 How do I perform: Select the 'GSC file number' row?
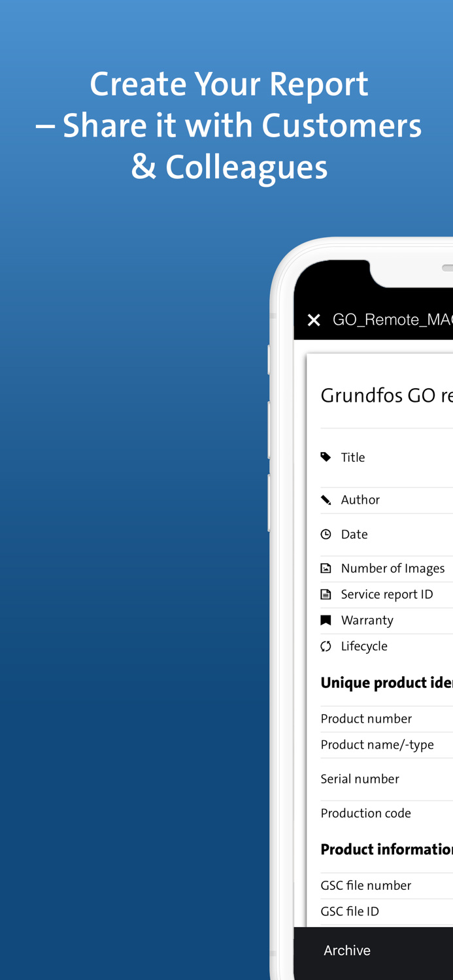[x=386, y=885]
